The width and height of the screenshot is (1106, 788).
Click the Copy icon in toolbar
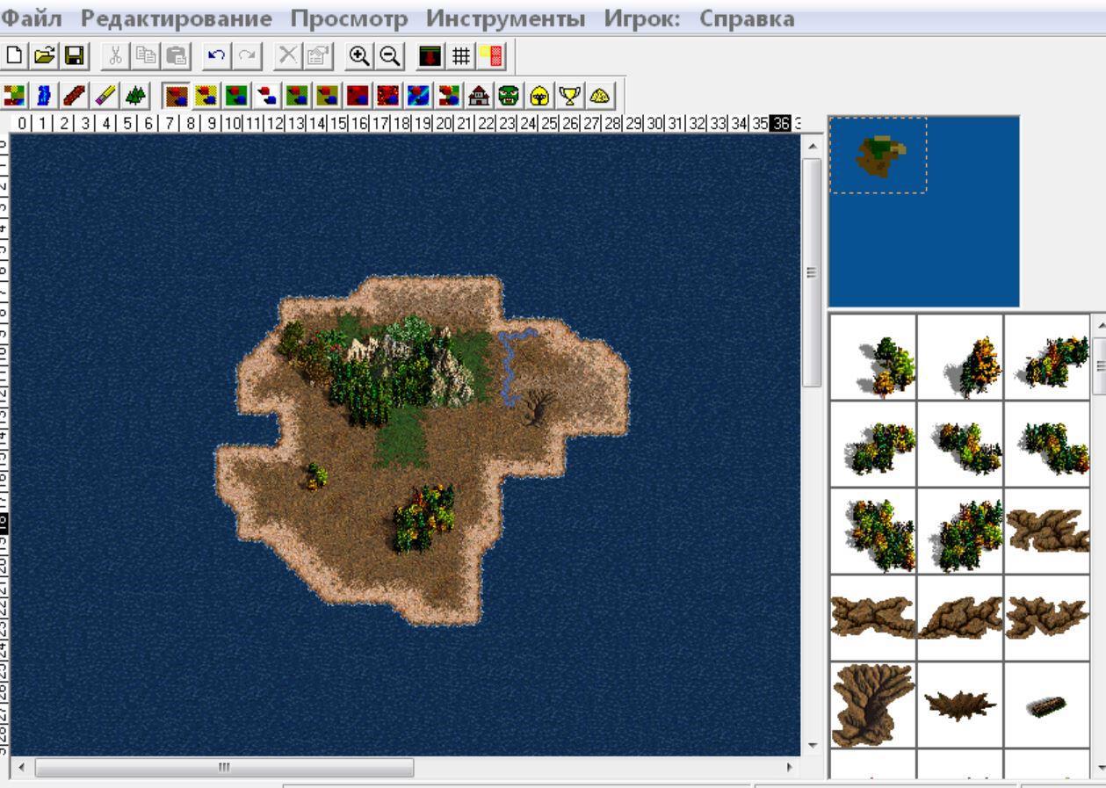[146, 55]
